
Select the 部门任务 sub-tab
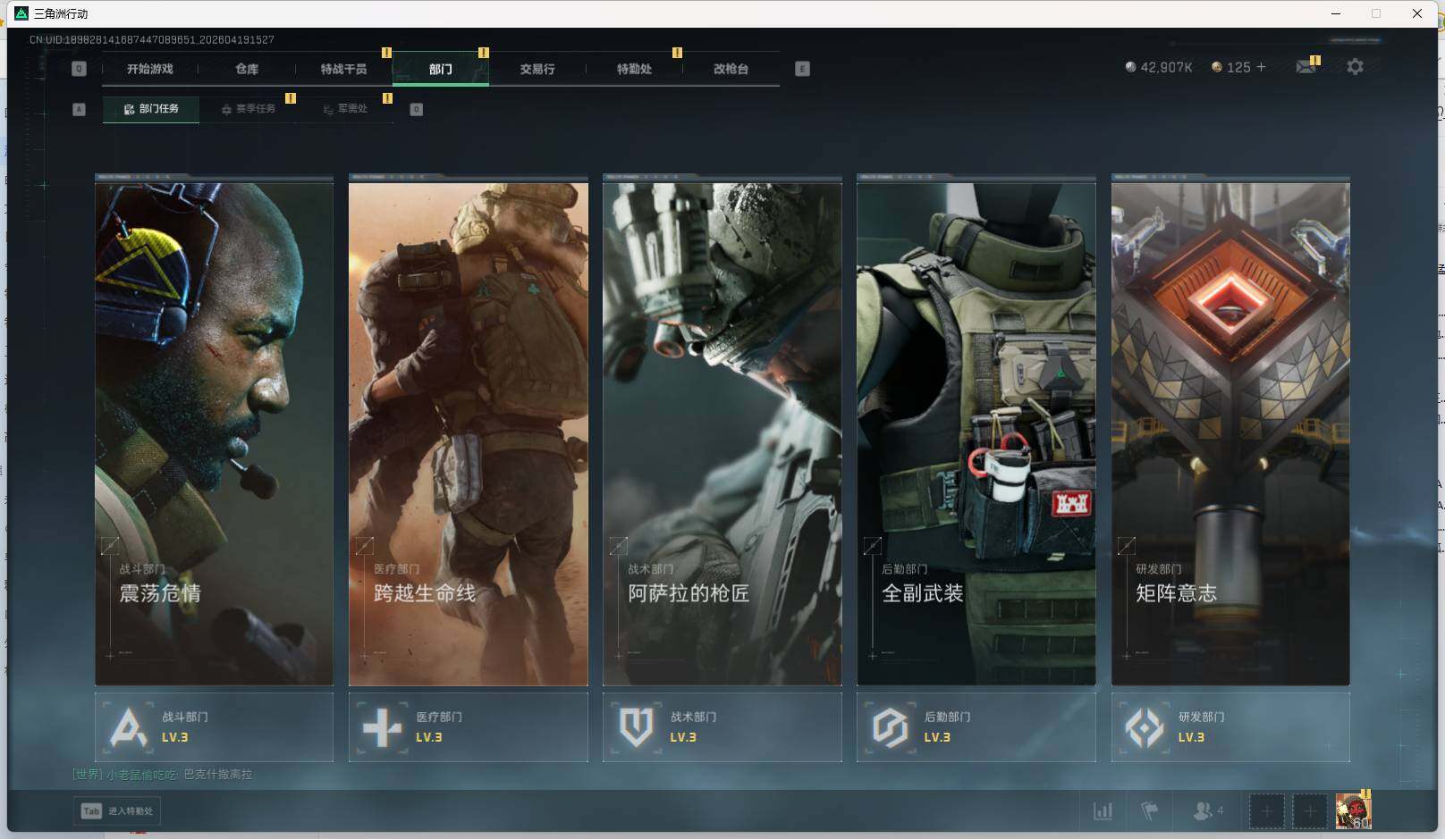(151, 109)
